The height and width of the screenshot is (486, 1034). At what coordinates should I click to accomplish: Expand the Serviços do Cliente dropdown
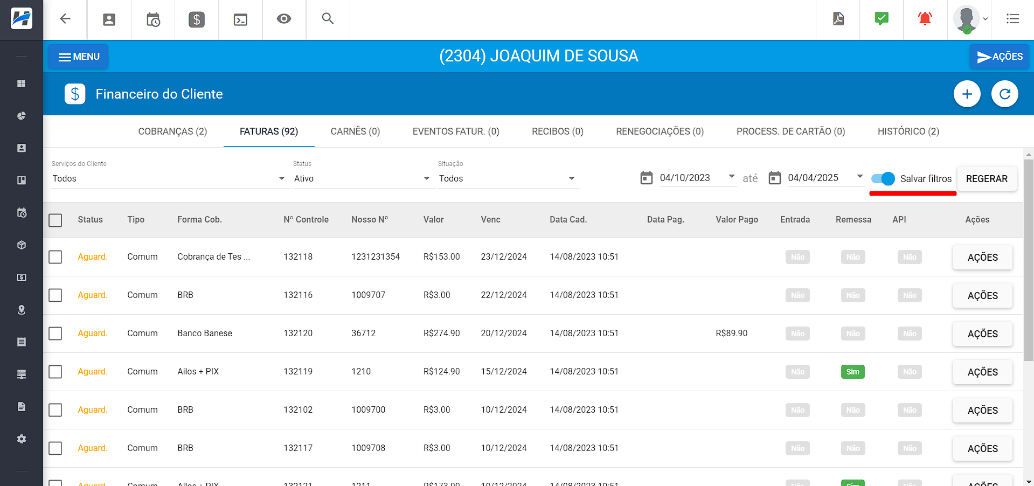(x=169, y=179)
